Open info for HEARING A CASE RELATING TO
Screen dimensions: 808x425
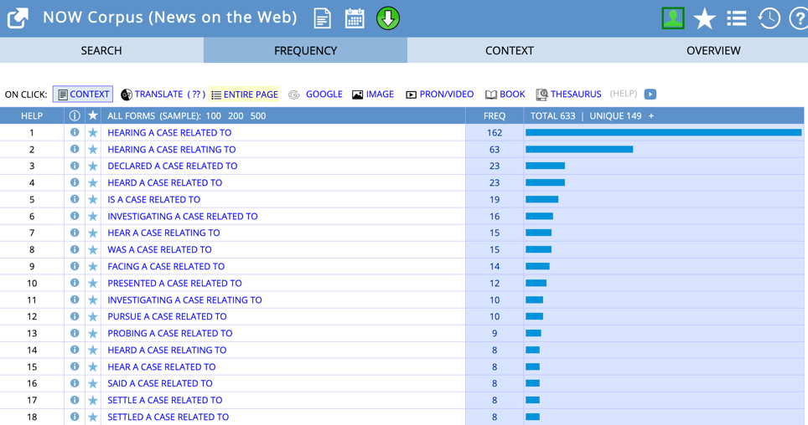(75, 149)
